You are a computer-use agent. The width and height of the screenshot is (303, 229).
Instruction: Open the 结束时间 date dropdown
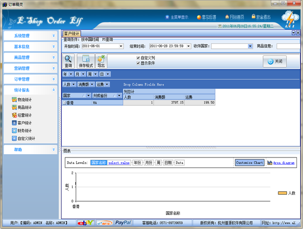pos(188,46)
